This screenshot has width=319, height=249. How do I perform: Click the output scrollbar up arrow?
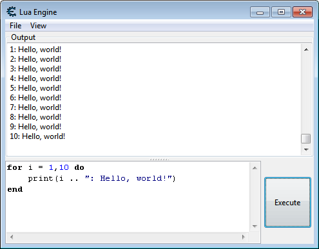[x=306, y=50]
